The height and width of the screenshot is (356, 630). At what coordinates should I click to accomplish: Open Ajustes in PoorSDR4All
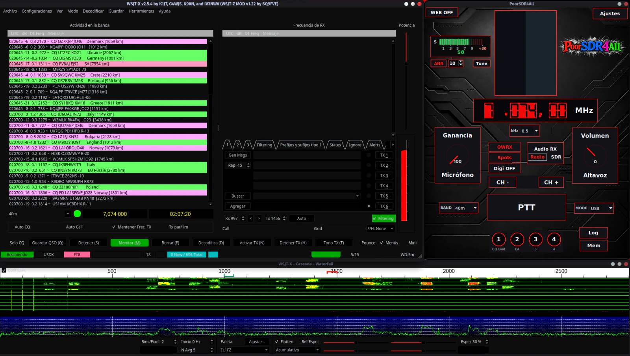[610, 13]
